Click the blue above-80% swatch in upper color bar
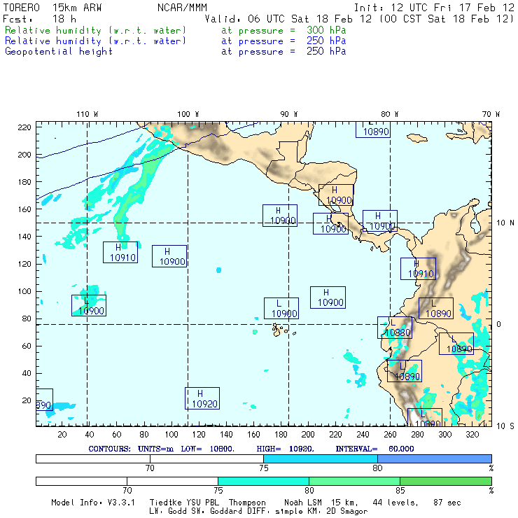The image size is (518, 518). pos(435,458)
